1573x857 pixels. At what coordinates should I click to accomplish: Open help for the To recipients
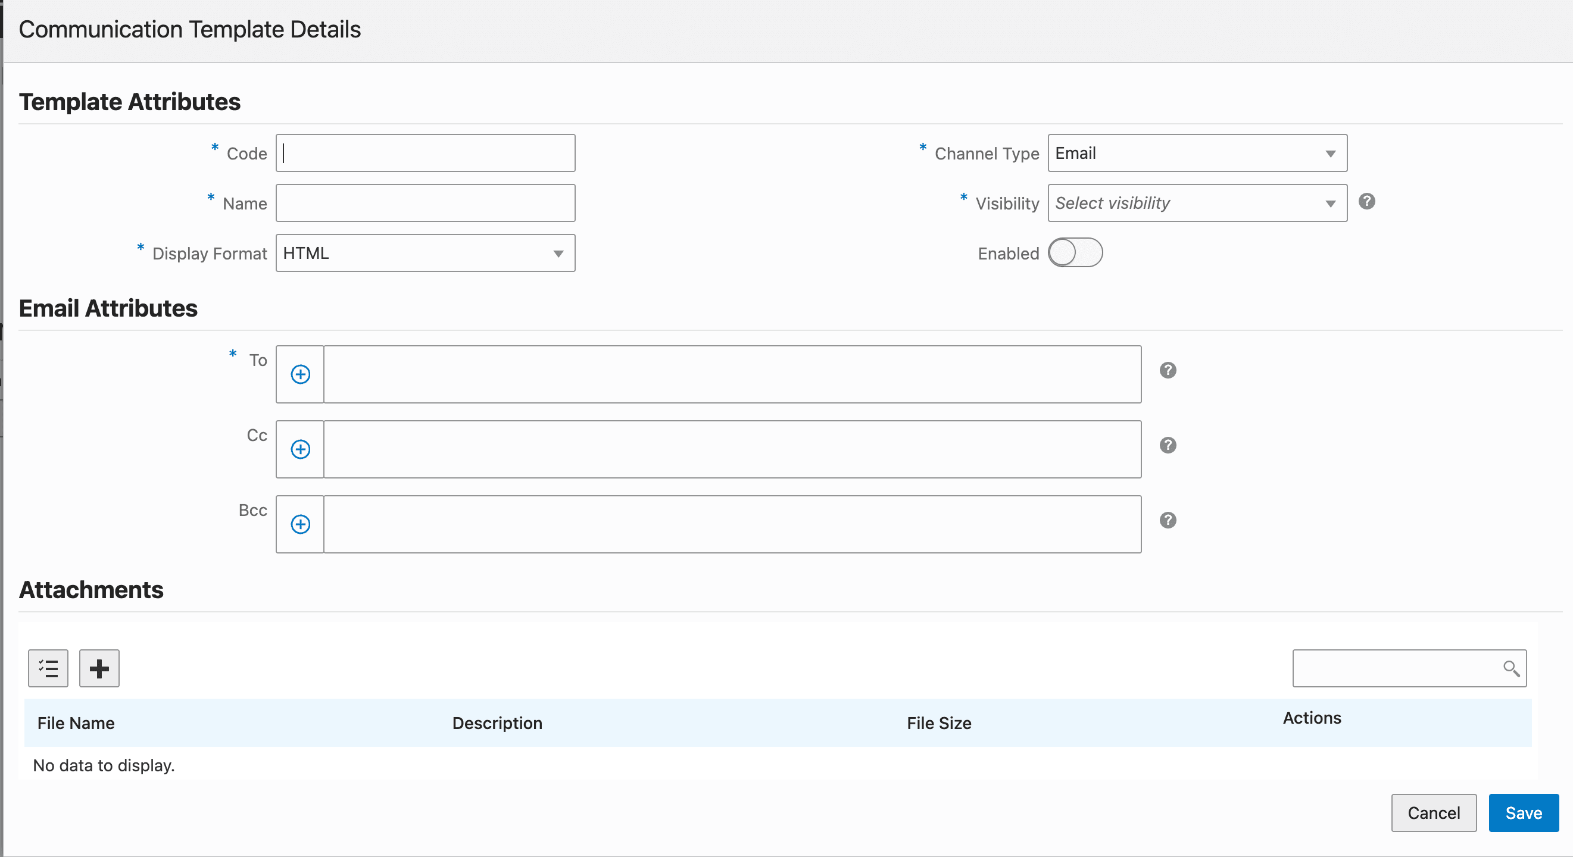tap(1168, 371)
